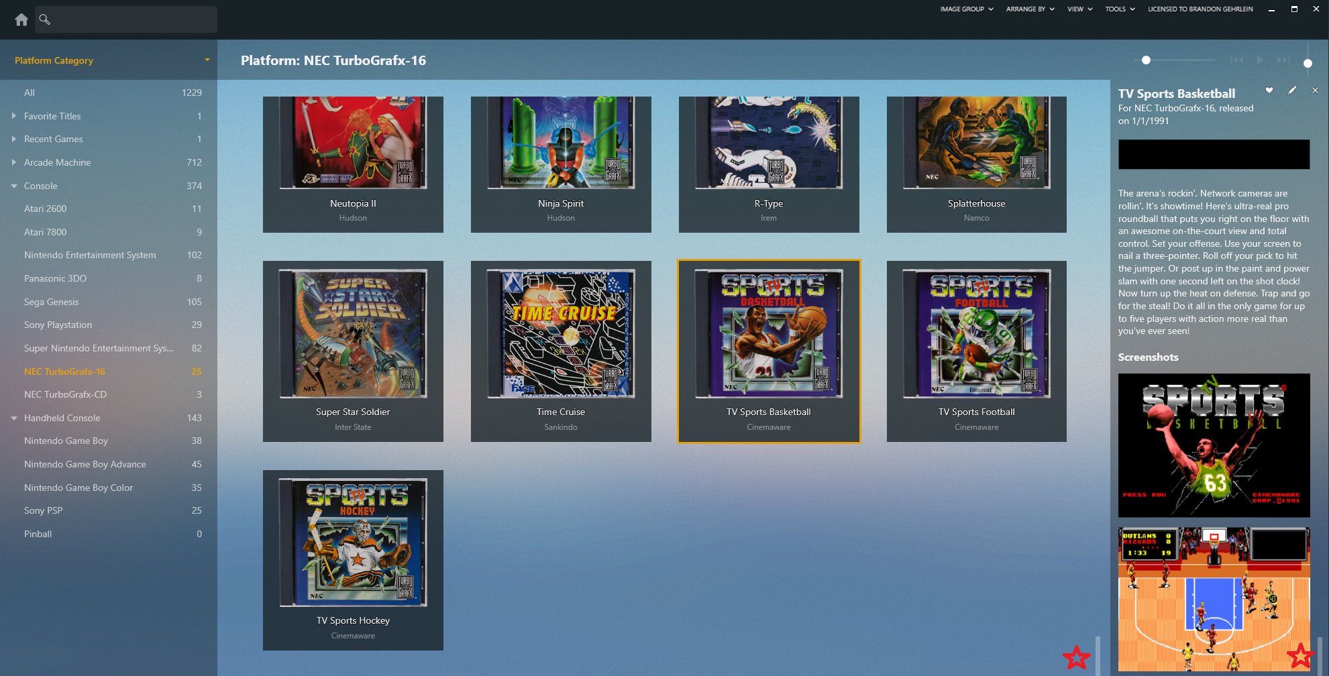The height and width of the screenshot is (676, 1329).
Task: Select the Super Star Soldier cover
Action: click(x=353, y=334)
